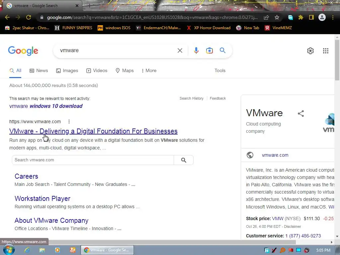Screen dimensions: 340x255
Task: Open the side panel icon in toolbar
Action: coord(311,17)
